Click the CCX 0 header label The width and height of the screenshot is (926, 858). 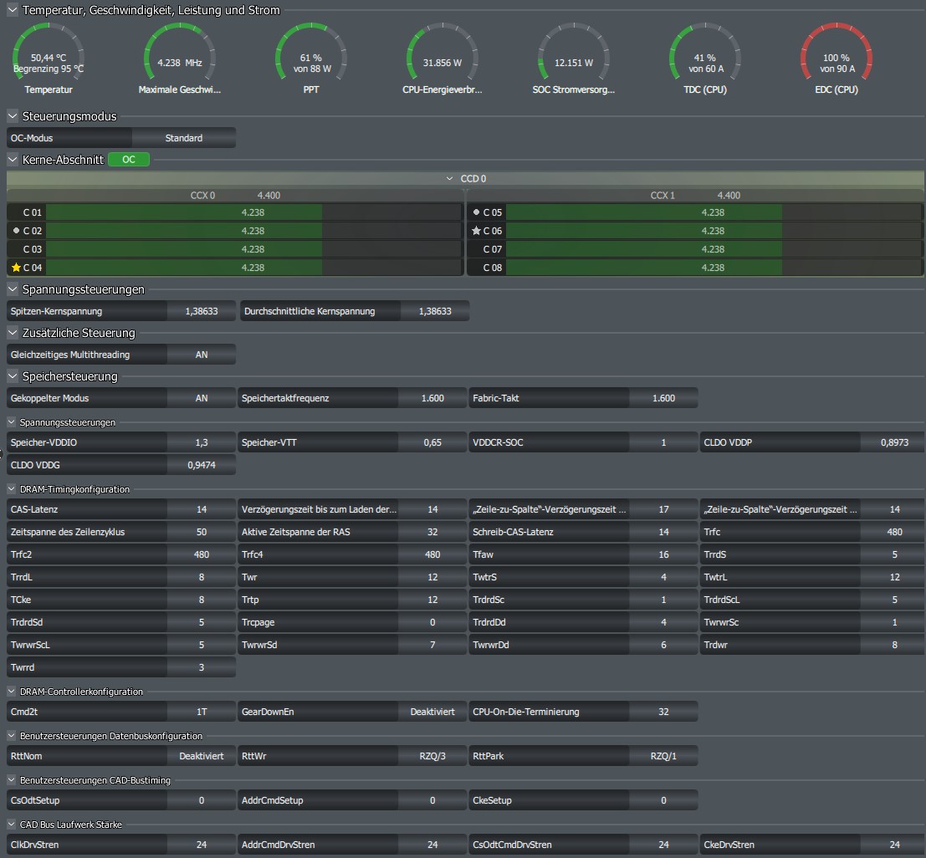[202, 196]
